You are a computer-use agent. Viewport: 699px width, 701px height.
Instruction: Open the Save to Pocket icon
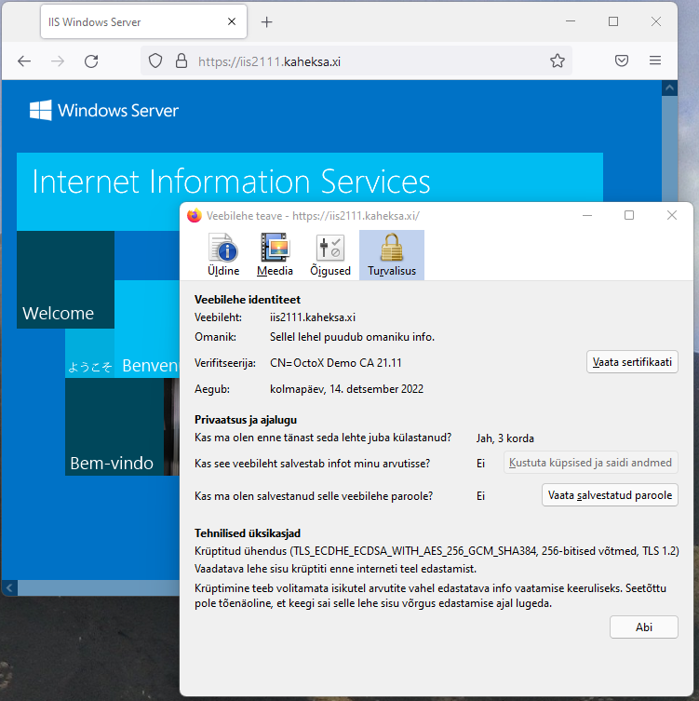point(622,61)
